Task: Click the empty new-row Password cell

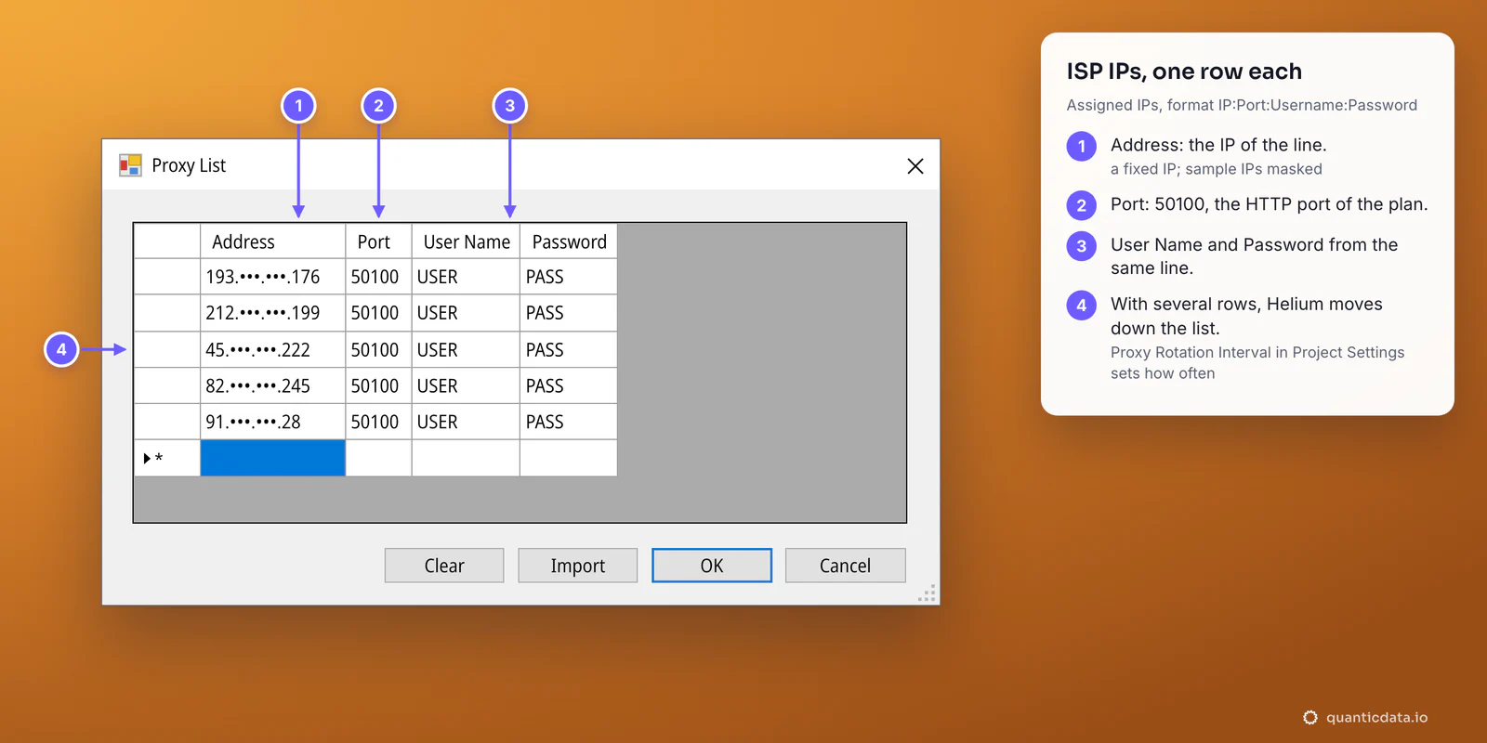Action: [569, 458]
